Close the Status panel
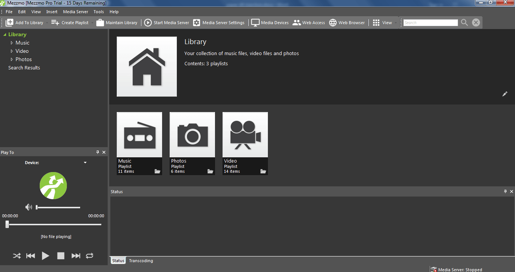This screenshot has height=272, width=515. pyautogui.click(x=512, y=192)
